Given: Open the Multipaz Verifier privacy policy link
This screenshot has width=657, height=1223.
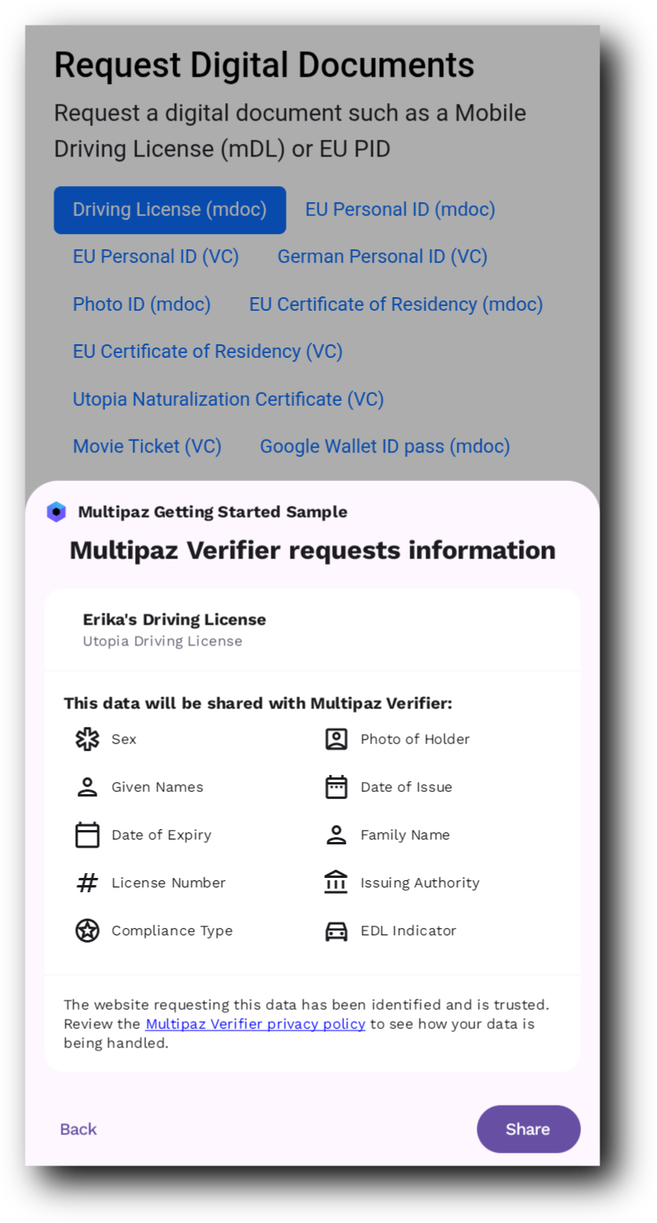Looking at the screenshot, I should [255, 1024].
